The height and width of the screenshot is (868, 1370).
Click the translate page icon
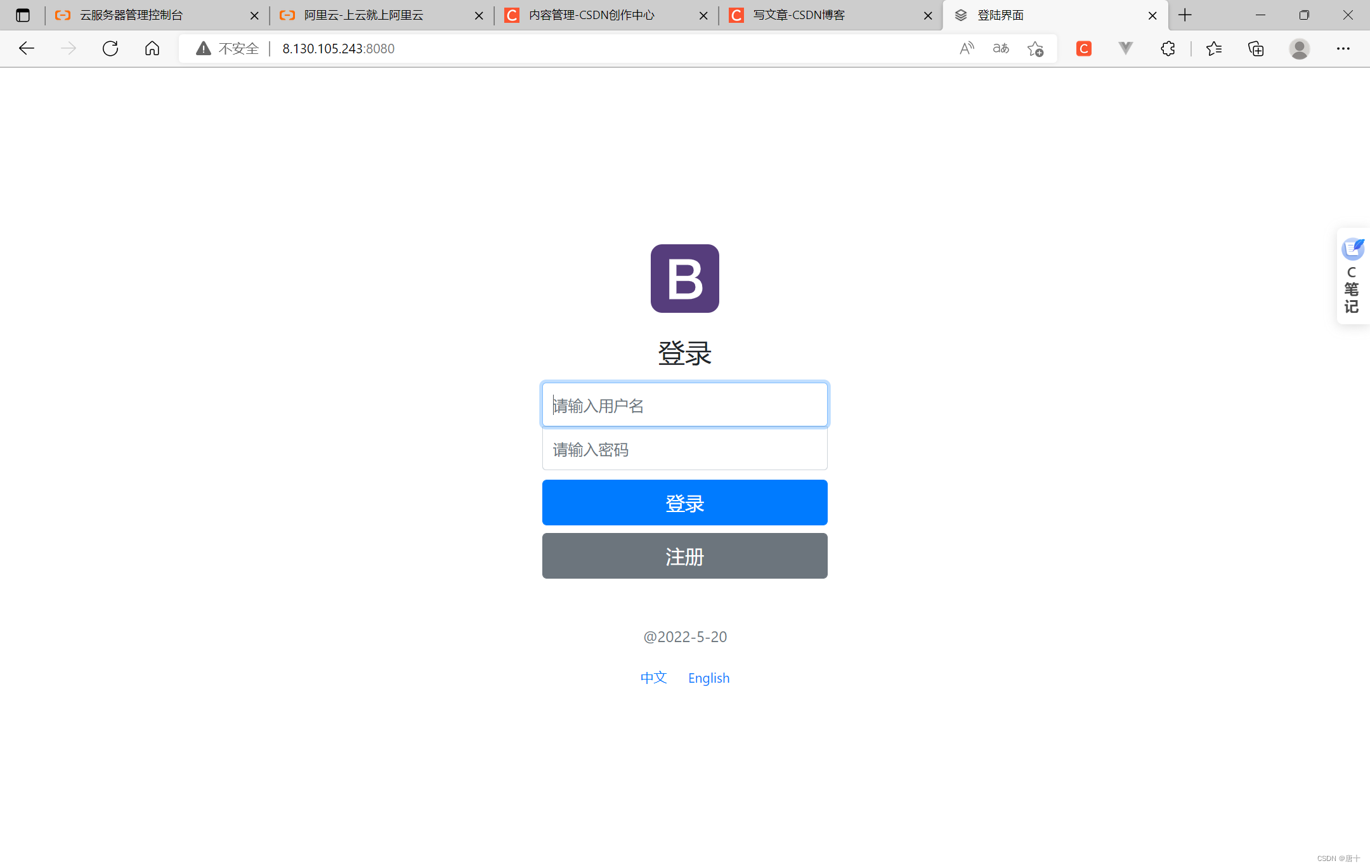click(1001, 48)
